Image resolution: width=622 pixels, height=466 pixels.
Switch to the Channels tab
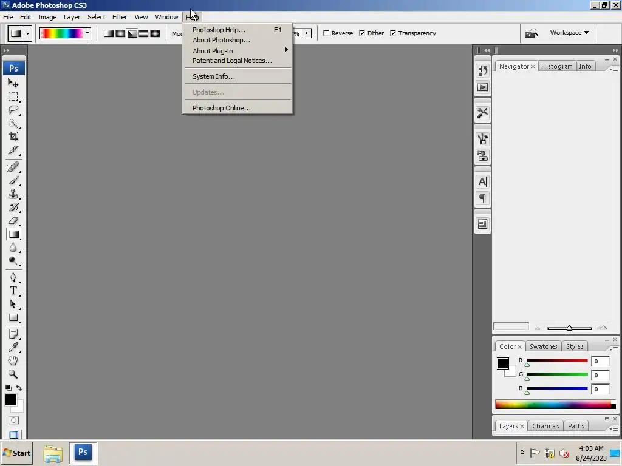545,426
